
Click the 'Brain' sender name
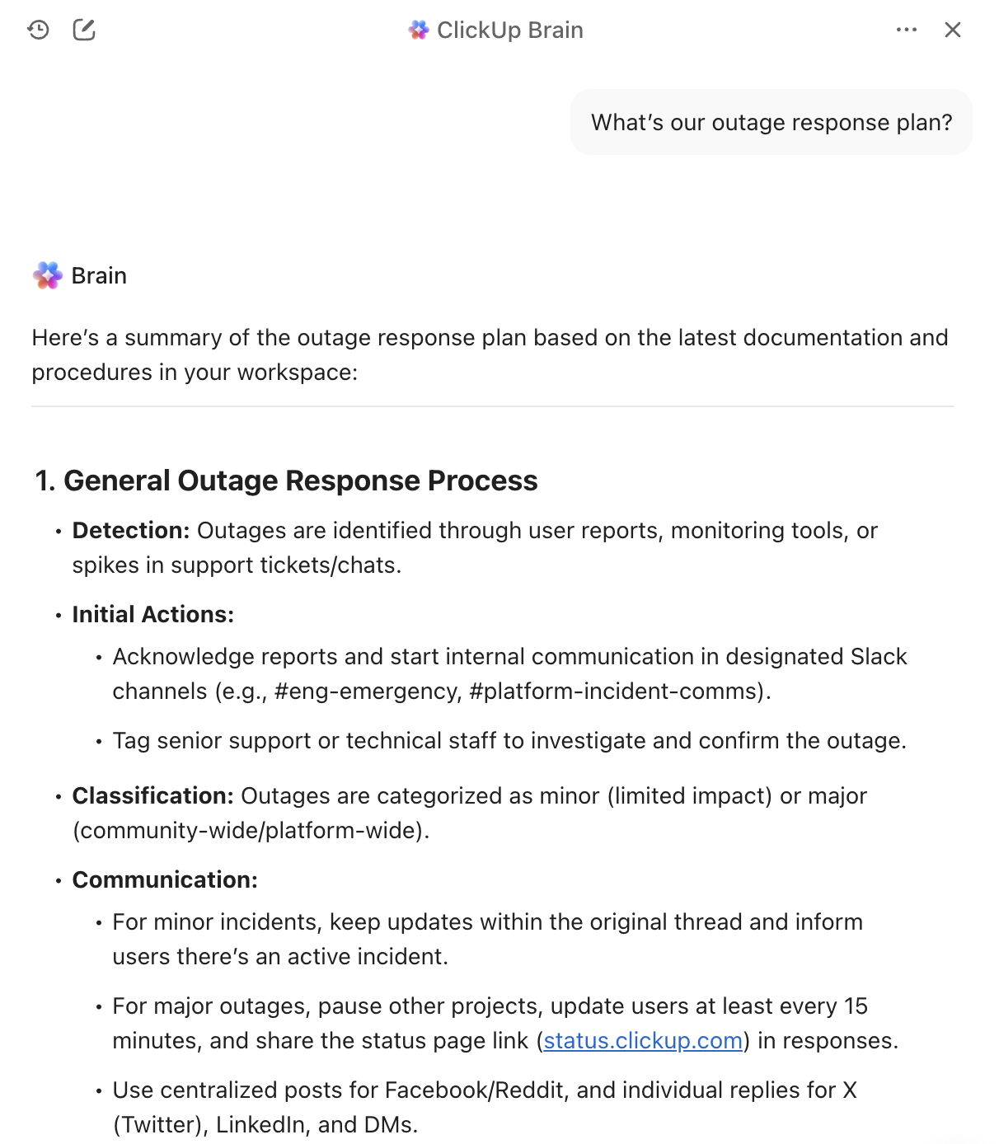pos(99,274)
